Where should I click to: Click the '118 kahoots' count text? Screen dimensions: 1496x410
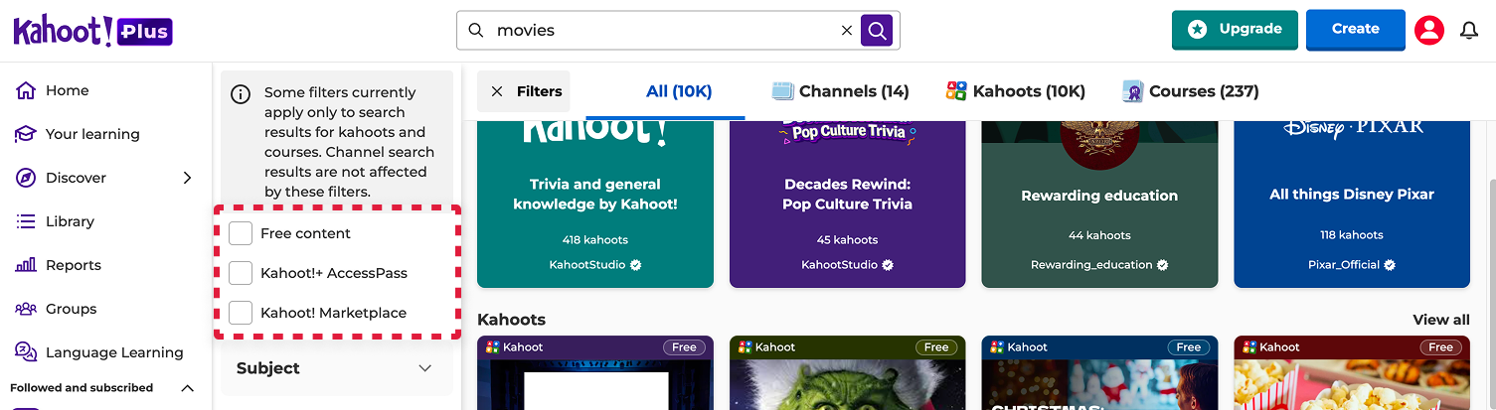(x=1352, y=235)
